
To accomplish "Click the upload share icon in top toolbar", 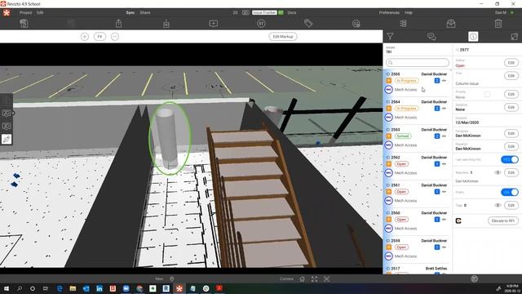I will coord(118,24).
